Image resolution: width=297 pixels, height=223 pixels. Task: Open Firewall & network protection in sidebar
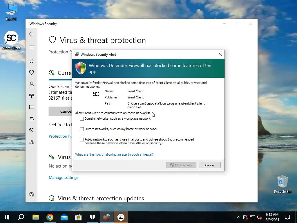point(31,95)
